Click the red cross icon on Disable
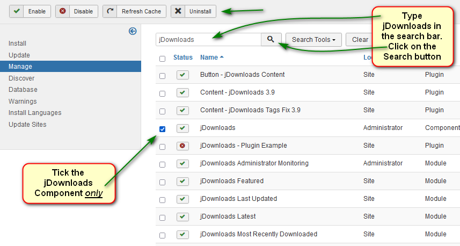Viewport: 460px width, 246px height. click(62, 11)
